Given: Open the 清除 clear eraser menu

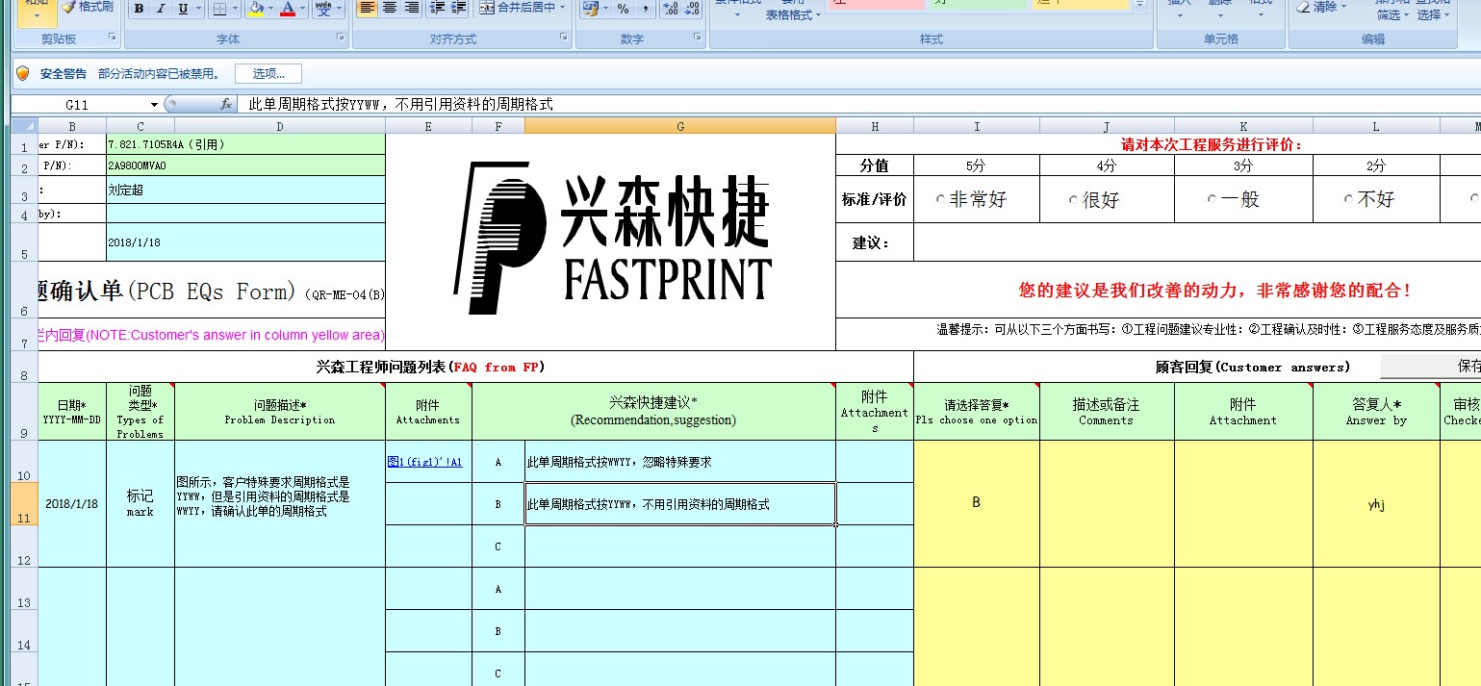Looking at the screenshot, I should pyautogui.click(x=1323, y=7).
